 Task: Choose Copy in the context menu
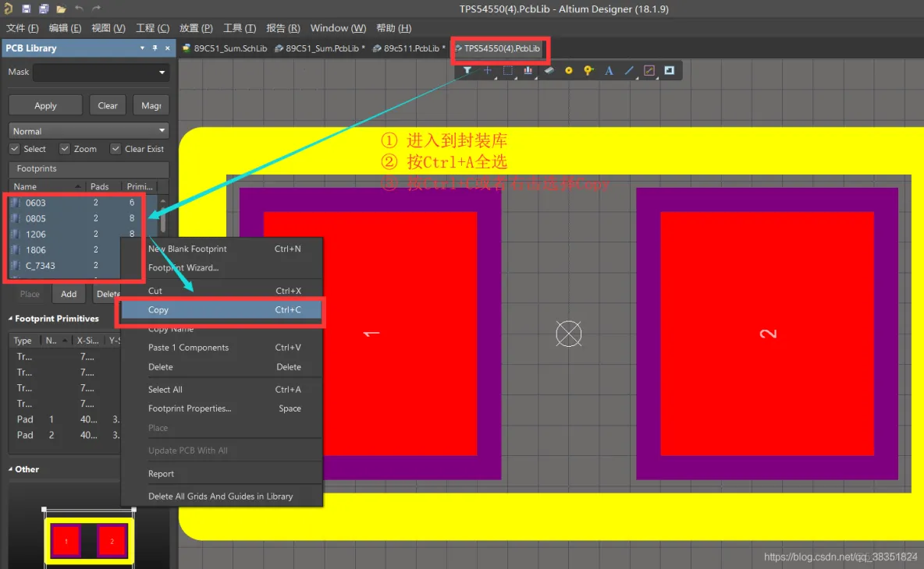click(x=222, y=309)
